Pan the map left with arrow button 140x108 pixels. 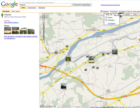point(41,17)
